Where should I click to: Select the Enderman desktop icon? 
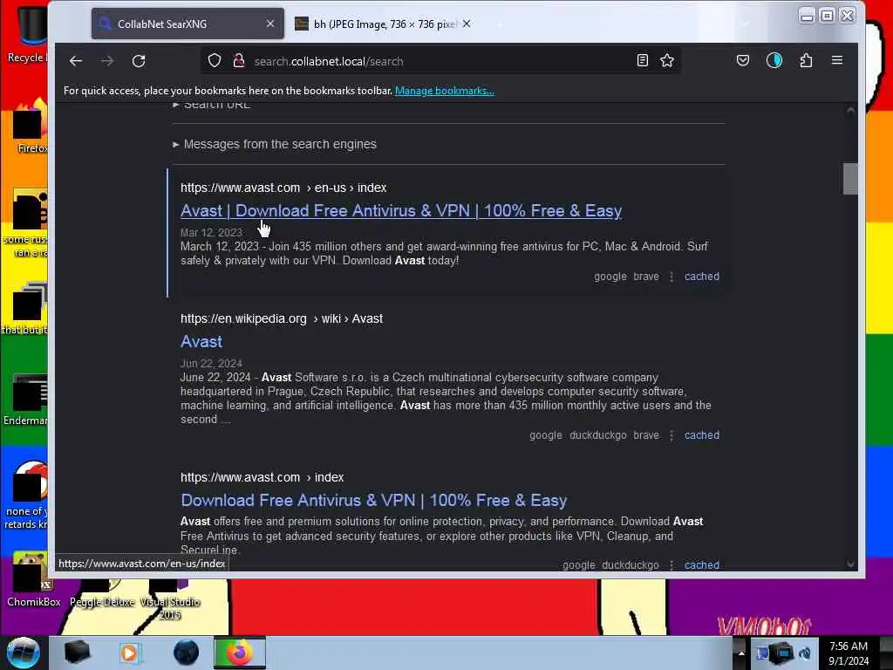(x=27, y=400)
